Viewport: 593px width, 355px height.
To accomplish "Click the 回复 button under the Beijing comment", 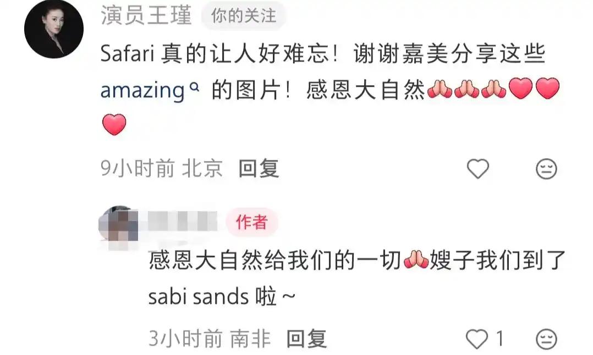I will click(x=259, y=169).
